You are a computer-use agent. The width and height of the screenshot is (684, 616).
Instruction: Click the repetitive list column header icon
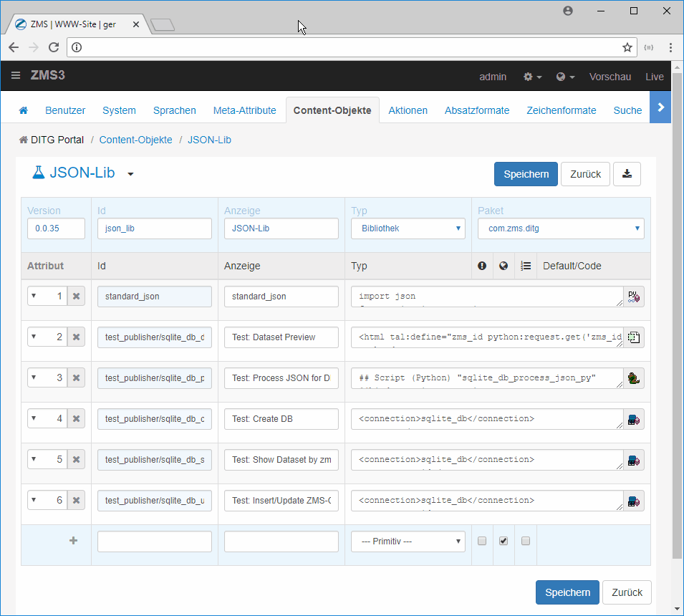(x=526, y=266)
